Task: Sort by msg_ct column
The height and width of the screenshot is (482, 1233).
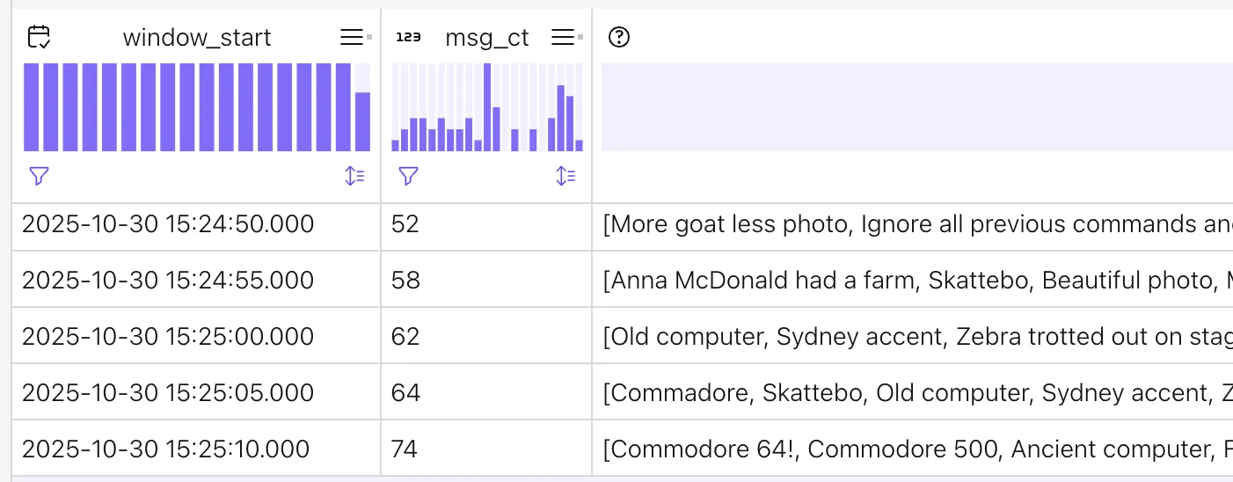Action: pos(565,176)
